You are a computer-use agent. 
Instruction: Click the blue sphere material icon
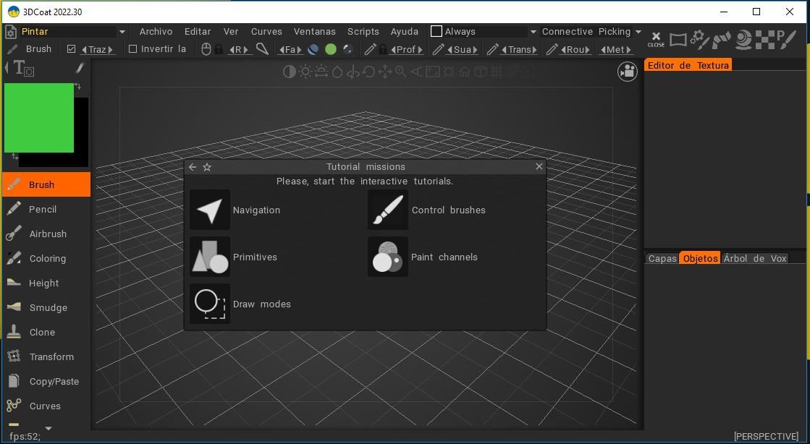(313, 50)
